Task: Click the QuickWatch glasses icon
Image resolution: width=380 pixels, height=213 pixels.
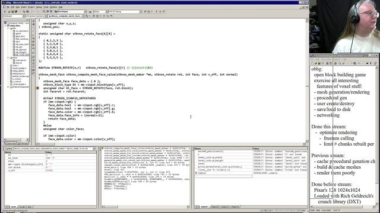Action: click(x=33, y=53)
